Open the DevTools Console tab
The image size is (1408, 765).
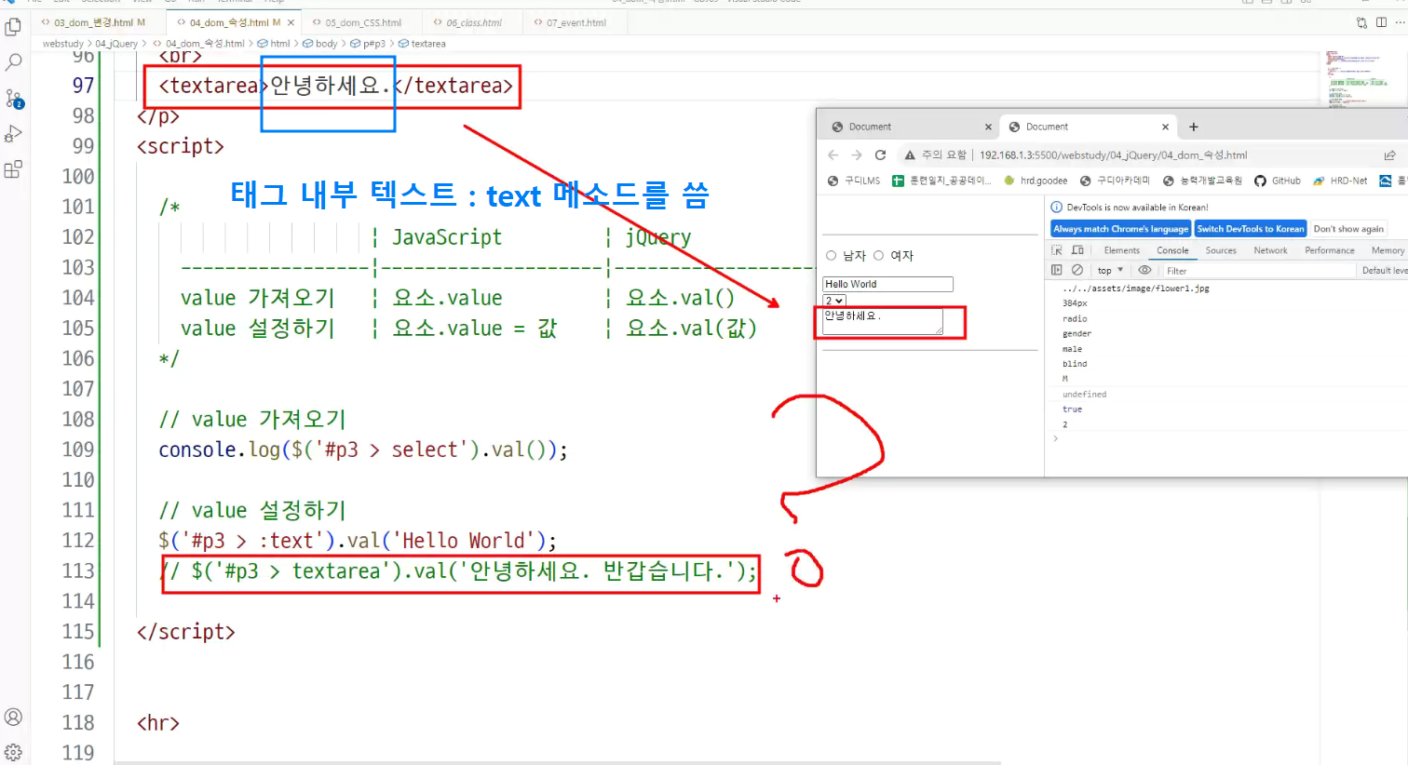pos(1172,250)
